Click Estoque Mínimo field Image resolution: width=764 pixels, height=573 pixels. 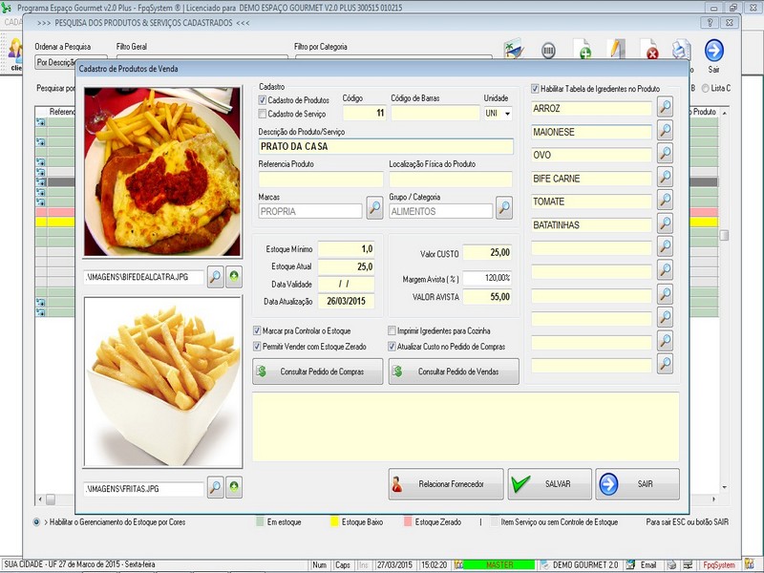tap(346, 249)
